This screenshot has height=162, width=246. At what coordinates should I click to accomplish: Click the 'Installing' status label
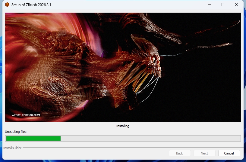[123, 126]
